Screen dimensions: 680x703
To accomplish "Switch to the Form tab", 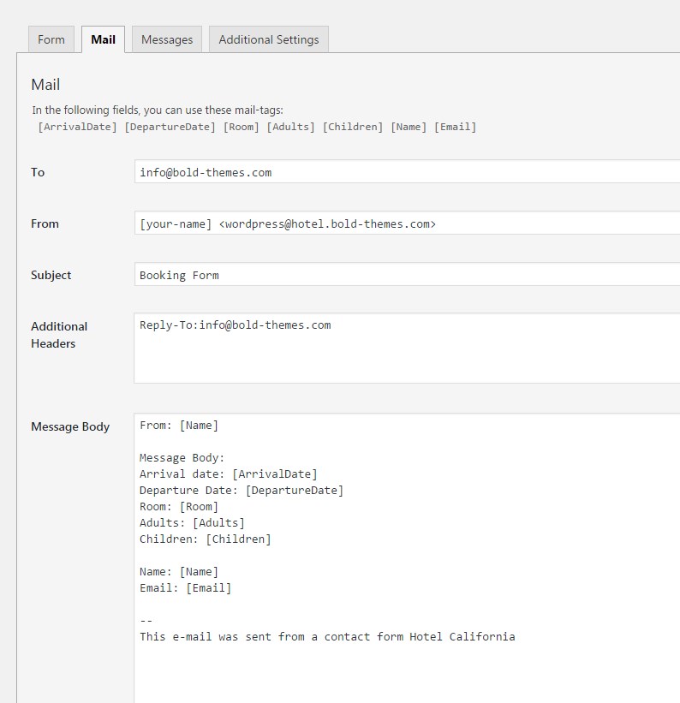I will click(51, 39).
